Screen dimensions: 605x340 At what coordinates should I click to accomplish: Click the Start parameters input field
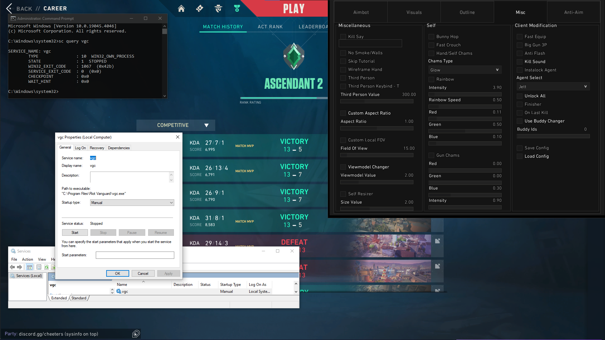(135, 255)
